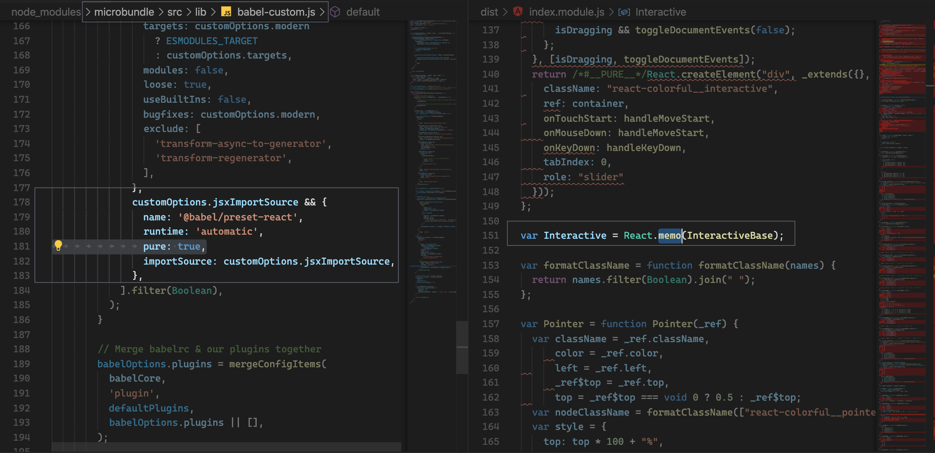The height and width of the screenshot is (453, 935).
Task: Click handleKeyDown on line 145
Action: [644, 148]
